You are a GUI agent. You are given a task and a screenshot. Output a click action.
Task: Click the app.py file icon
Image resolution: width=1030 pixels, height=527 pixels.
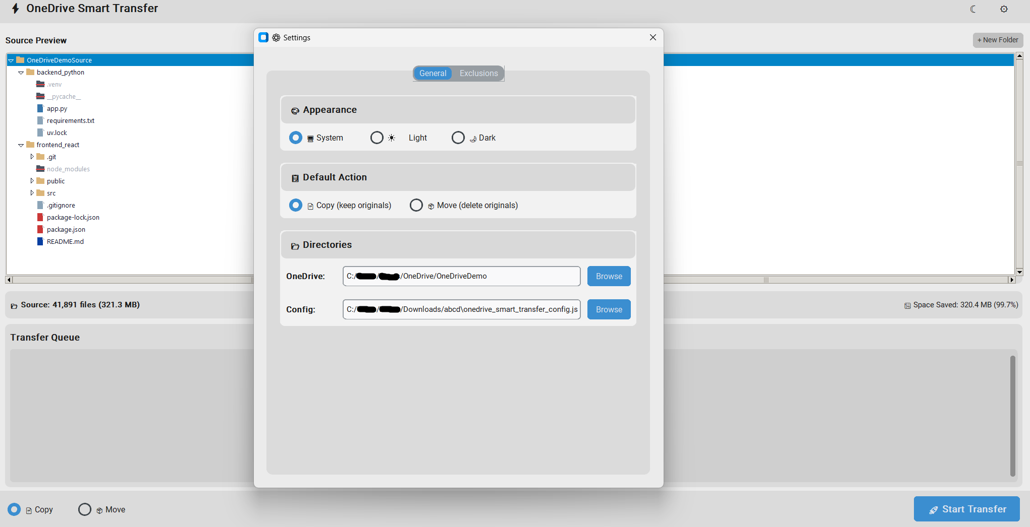pyautogui.click(x=40, y=108)
